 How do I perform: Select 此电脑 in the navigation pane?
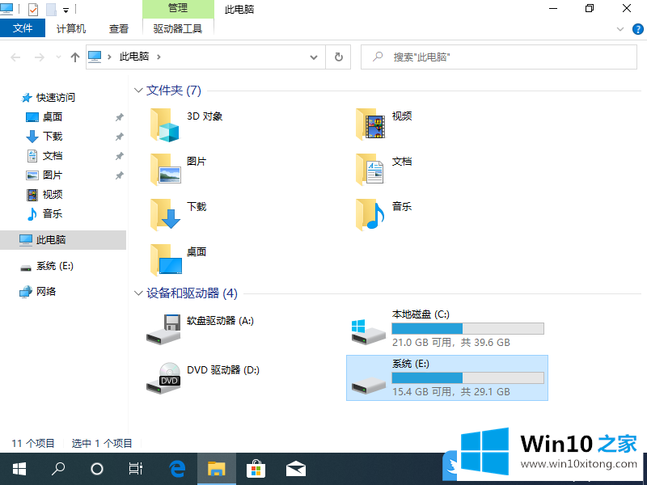[x=63, y=240]
